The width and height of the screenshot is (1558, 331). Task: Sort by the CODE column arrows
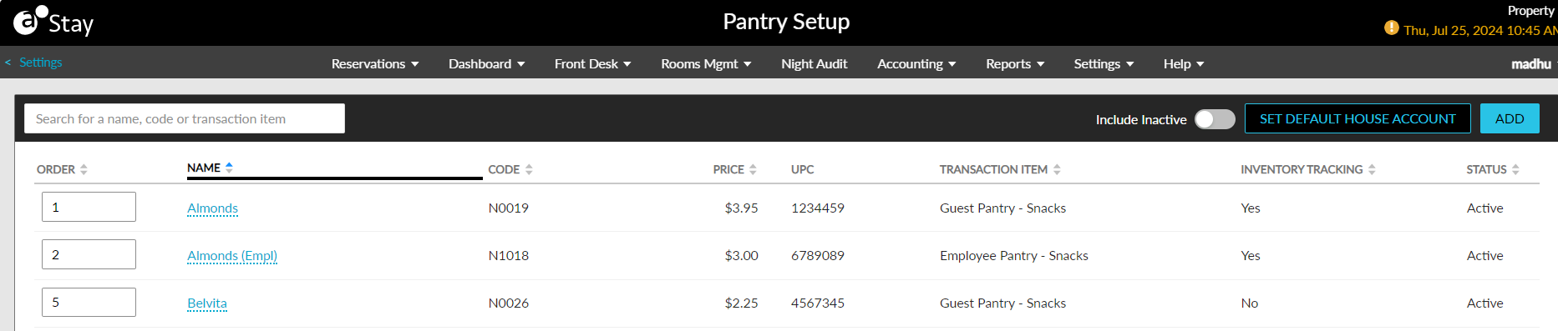(x=529, y=169)
